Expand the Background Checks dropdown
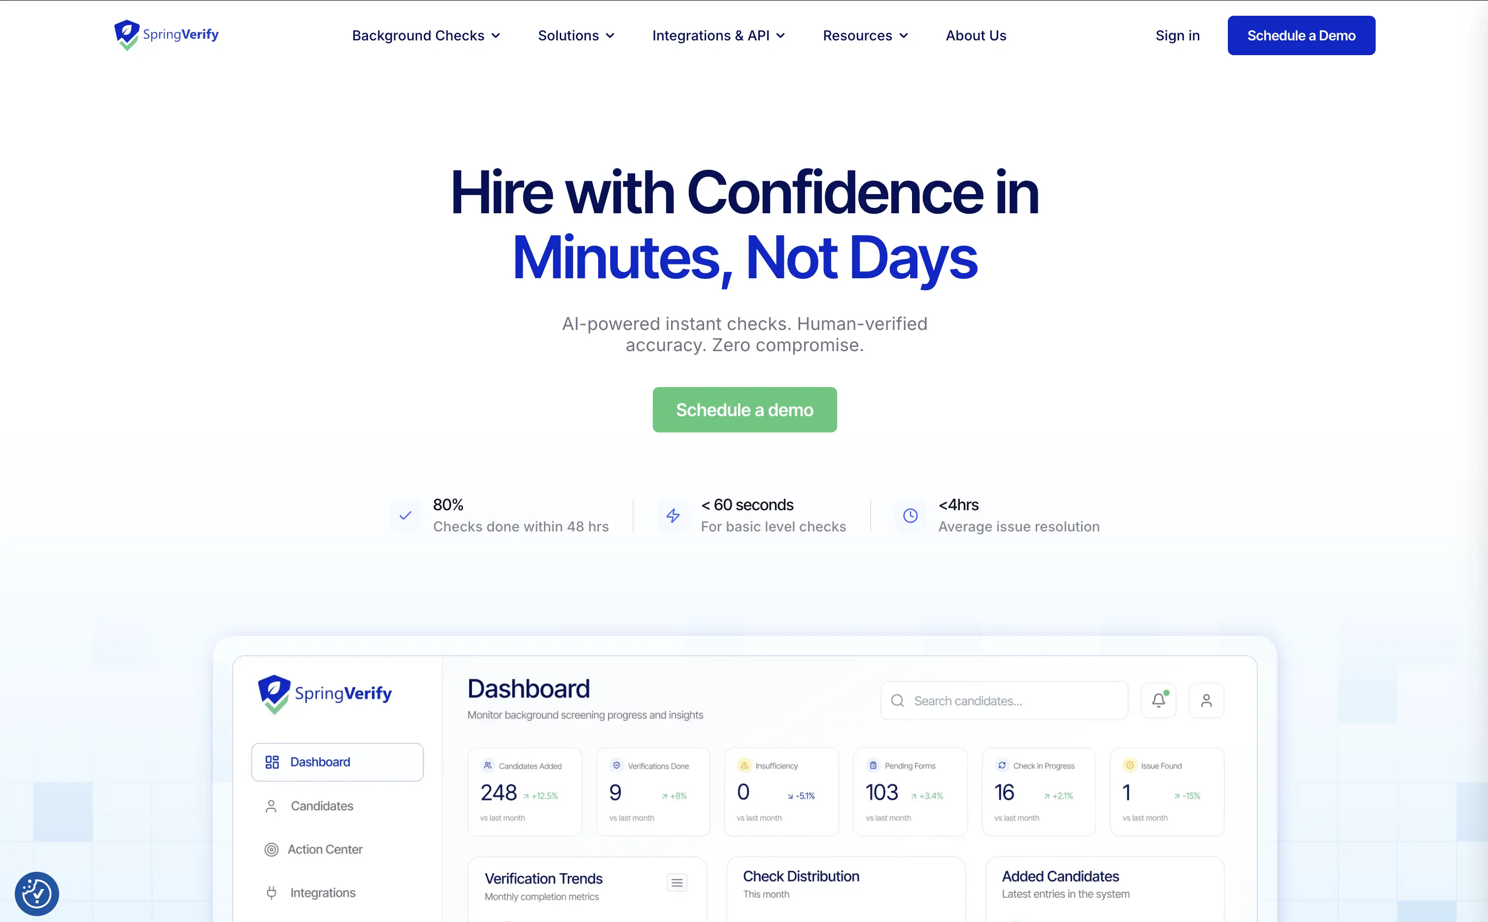The height and width of the screenshot is (922, 1488). pos(426,35)
